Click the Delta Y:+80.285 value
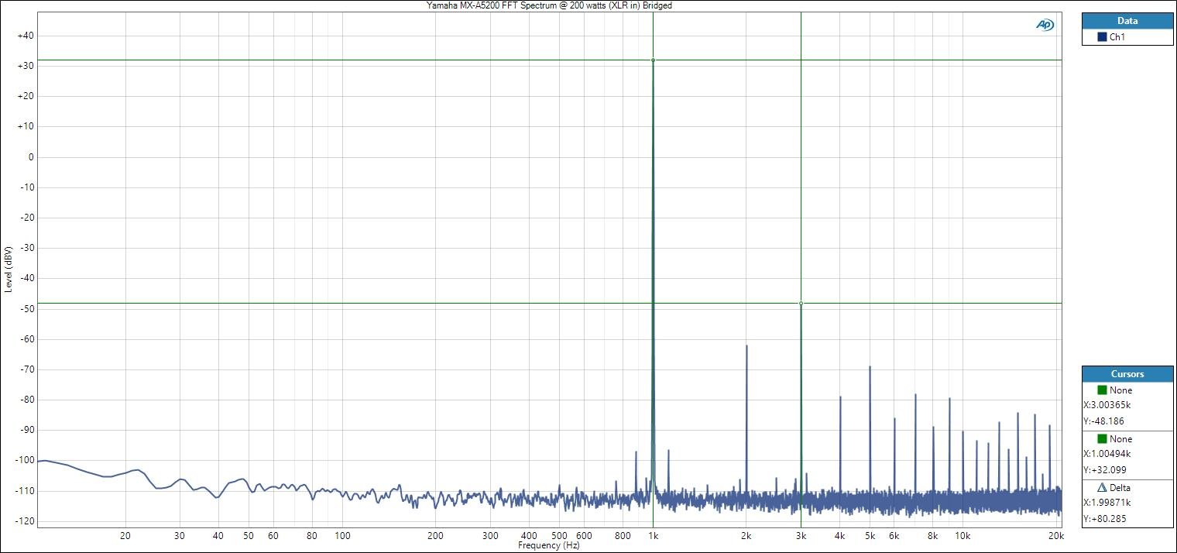 click(1103, 520)
